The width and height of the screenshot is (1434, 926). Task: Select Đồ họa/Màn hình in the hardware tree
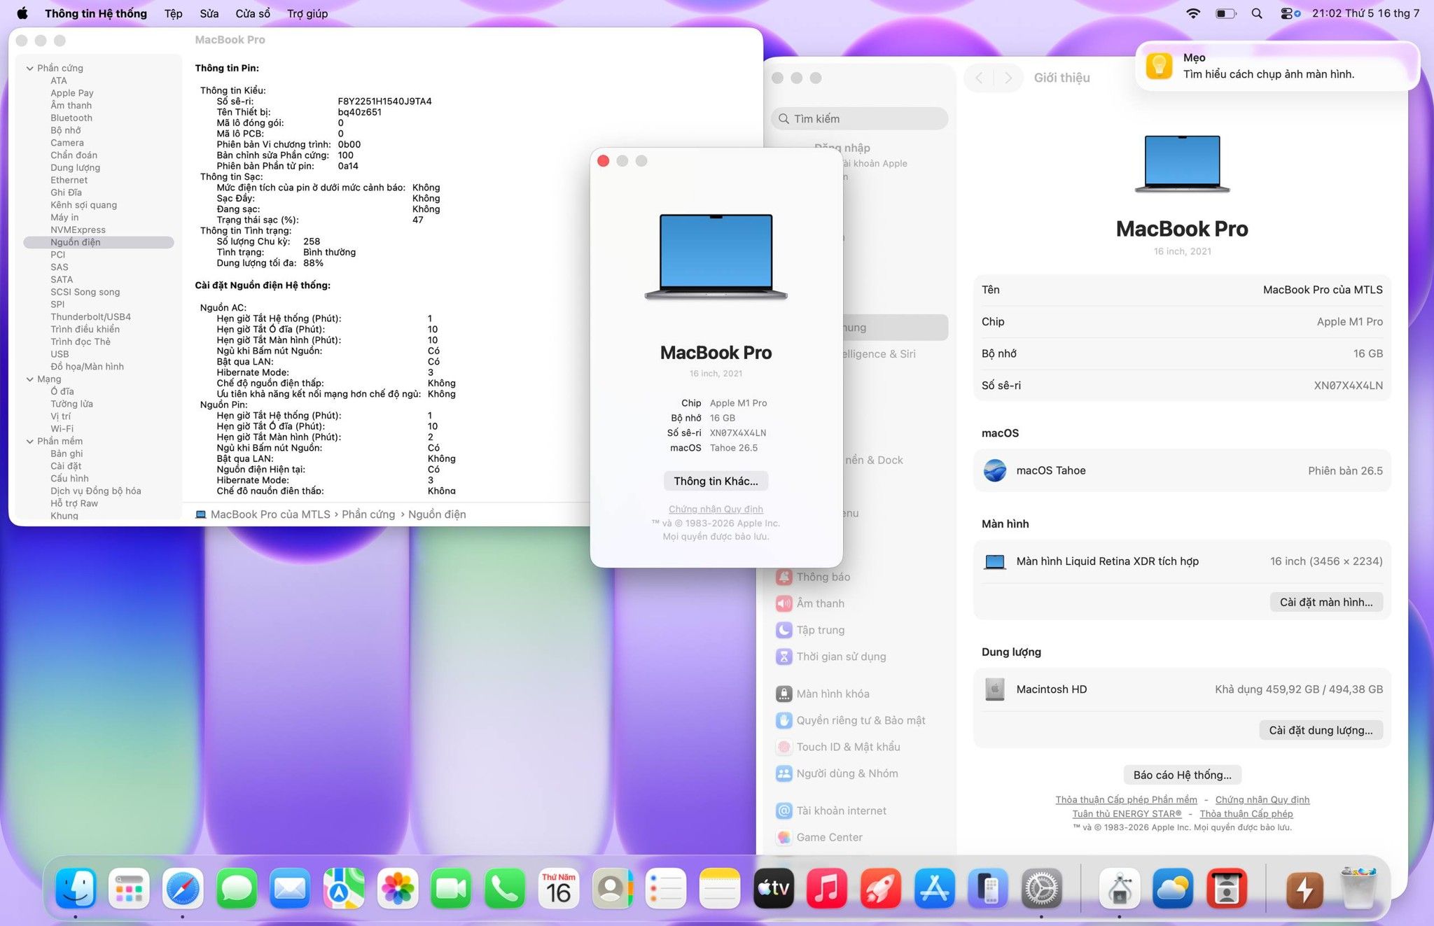coord(87,366)
